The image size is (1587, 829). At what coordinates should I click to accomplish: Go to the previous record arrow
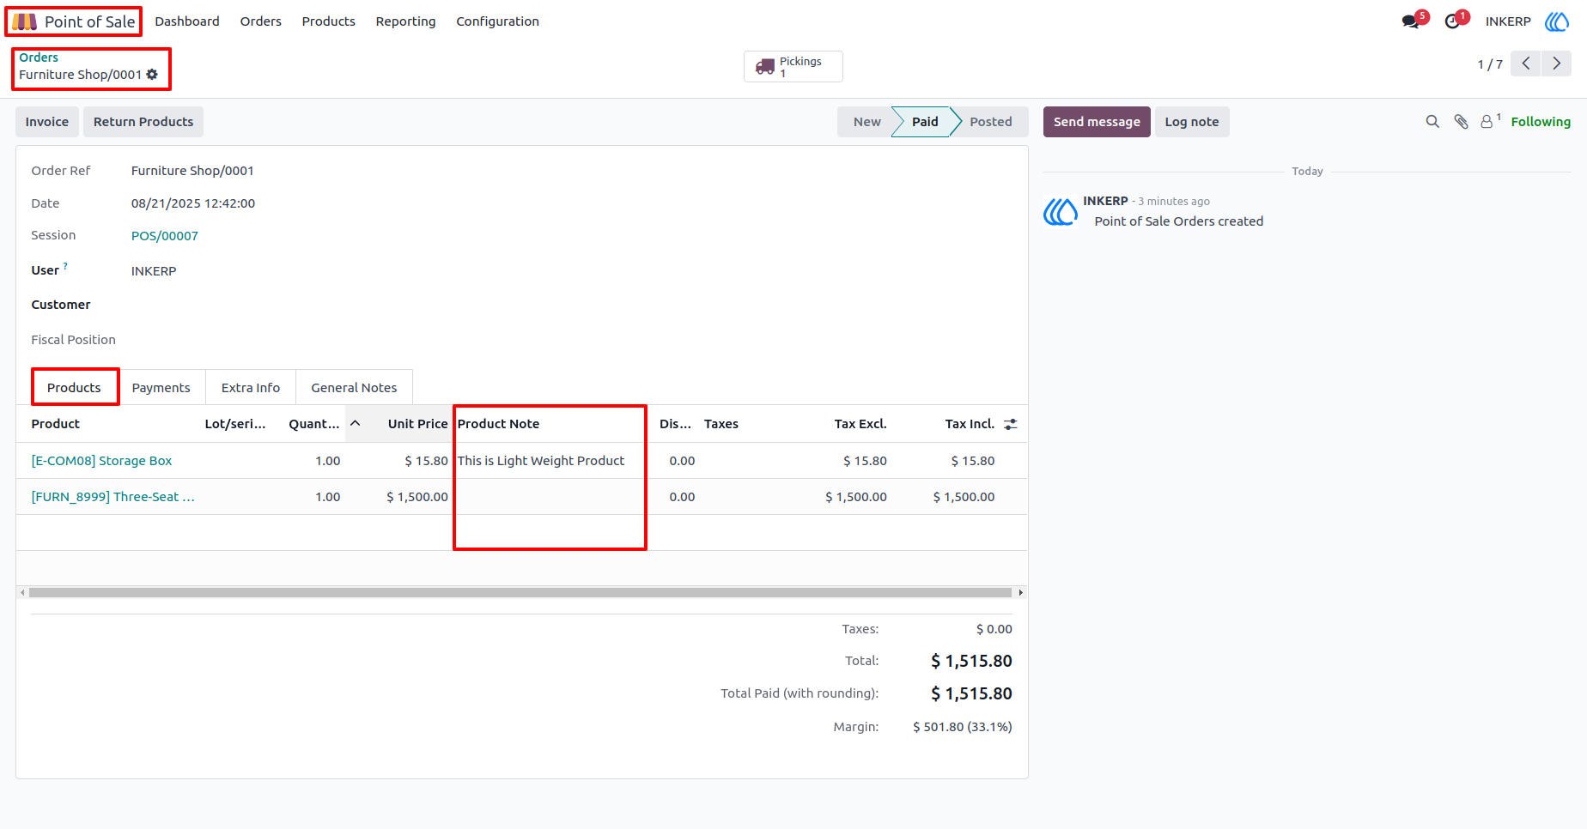(x=1526, y=64)
